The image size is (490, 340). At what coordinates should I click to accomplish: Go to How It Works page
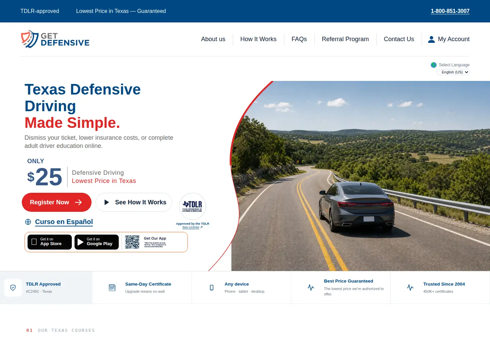pos(258,39)
